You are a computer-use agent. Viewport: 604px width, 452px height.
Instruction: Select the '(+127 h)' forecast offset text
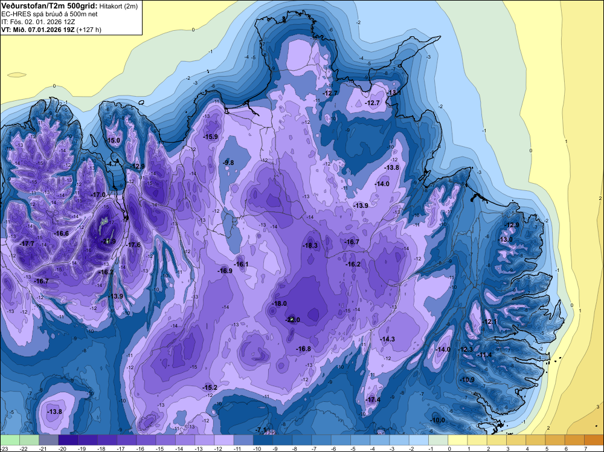coord(89,30)
